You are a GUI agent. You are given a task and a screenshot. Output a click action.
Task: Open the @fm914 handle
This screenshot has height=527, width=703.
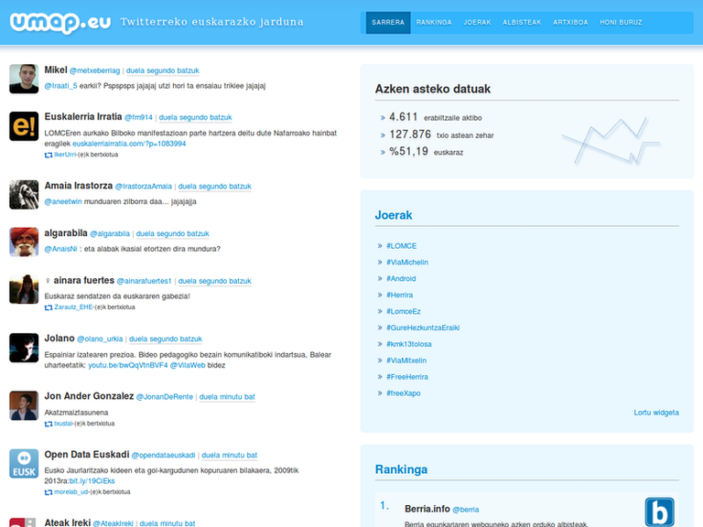tap(138, 117)
